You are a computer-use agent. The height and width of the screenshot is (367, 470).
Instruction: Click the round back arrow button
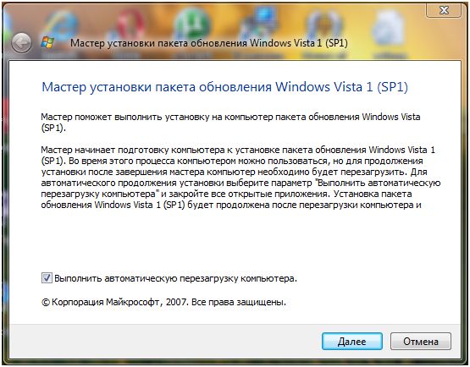(x=21, y=43)
